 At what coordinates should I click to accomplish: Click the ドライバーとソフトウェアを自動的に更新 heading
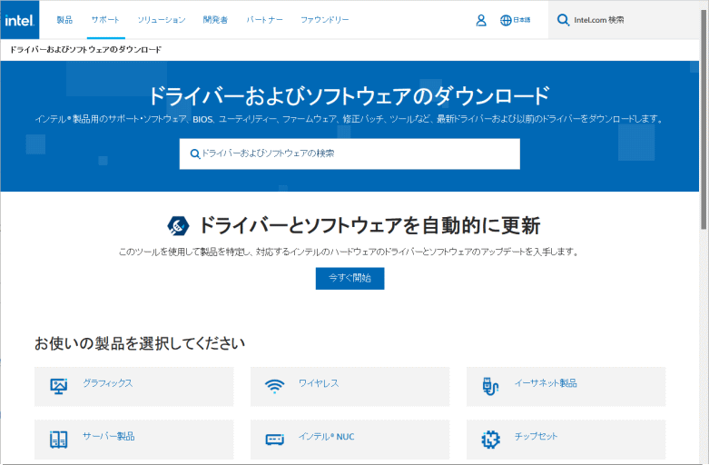pos(369,225)
